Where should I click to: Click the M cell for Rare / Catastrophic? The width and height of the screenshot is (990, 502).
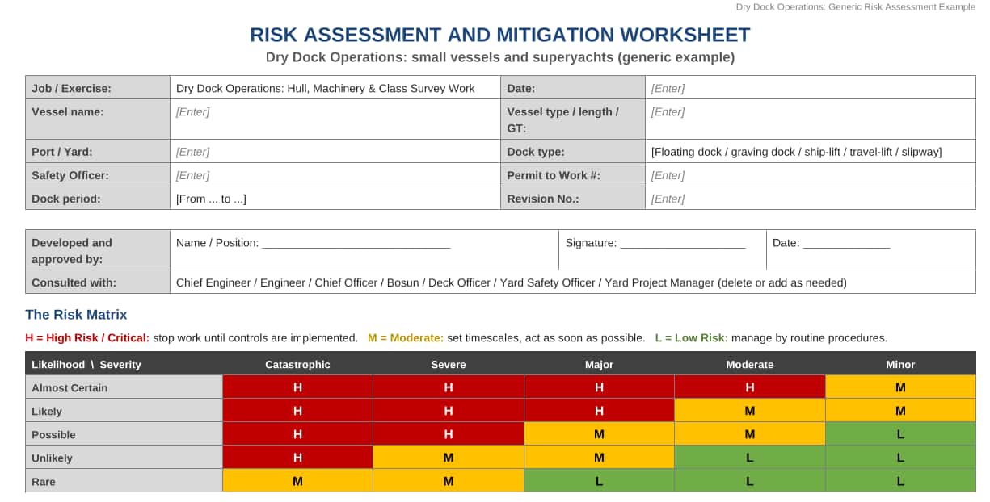point(297,481)
